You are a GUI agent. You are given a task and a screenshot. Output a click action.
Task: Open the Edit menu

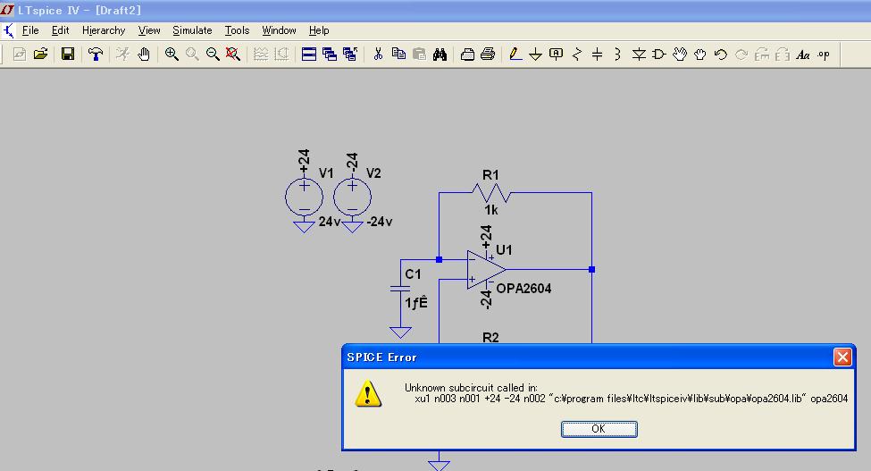60,30
